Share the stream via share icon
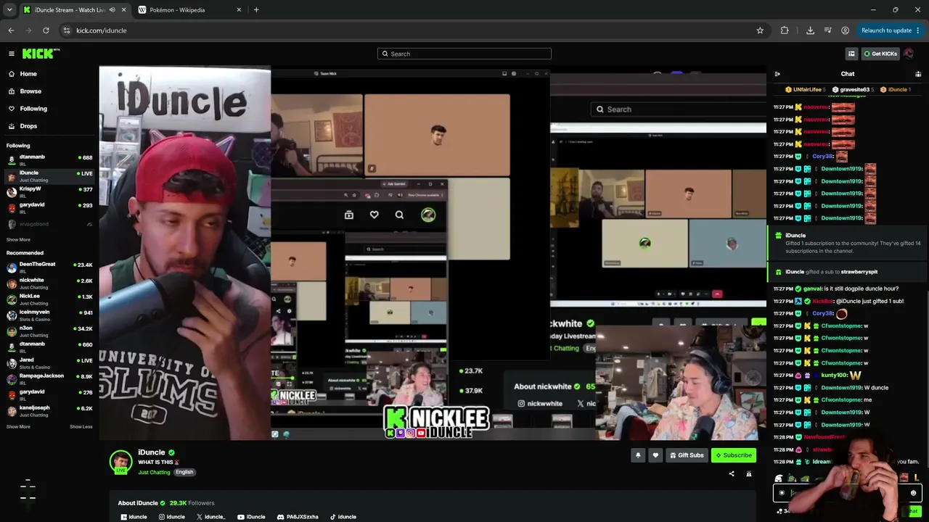 [732, 474]
